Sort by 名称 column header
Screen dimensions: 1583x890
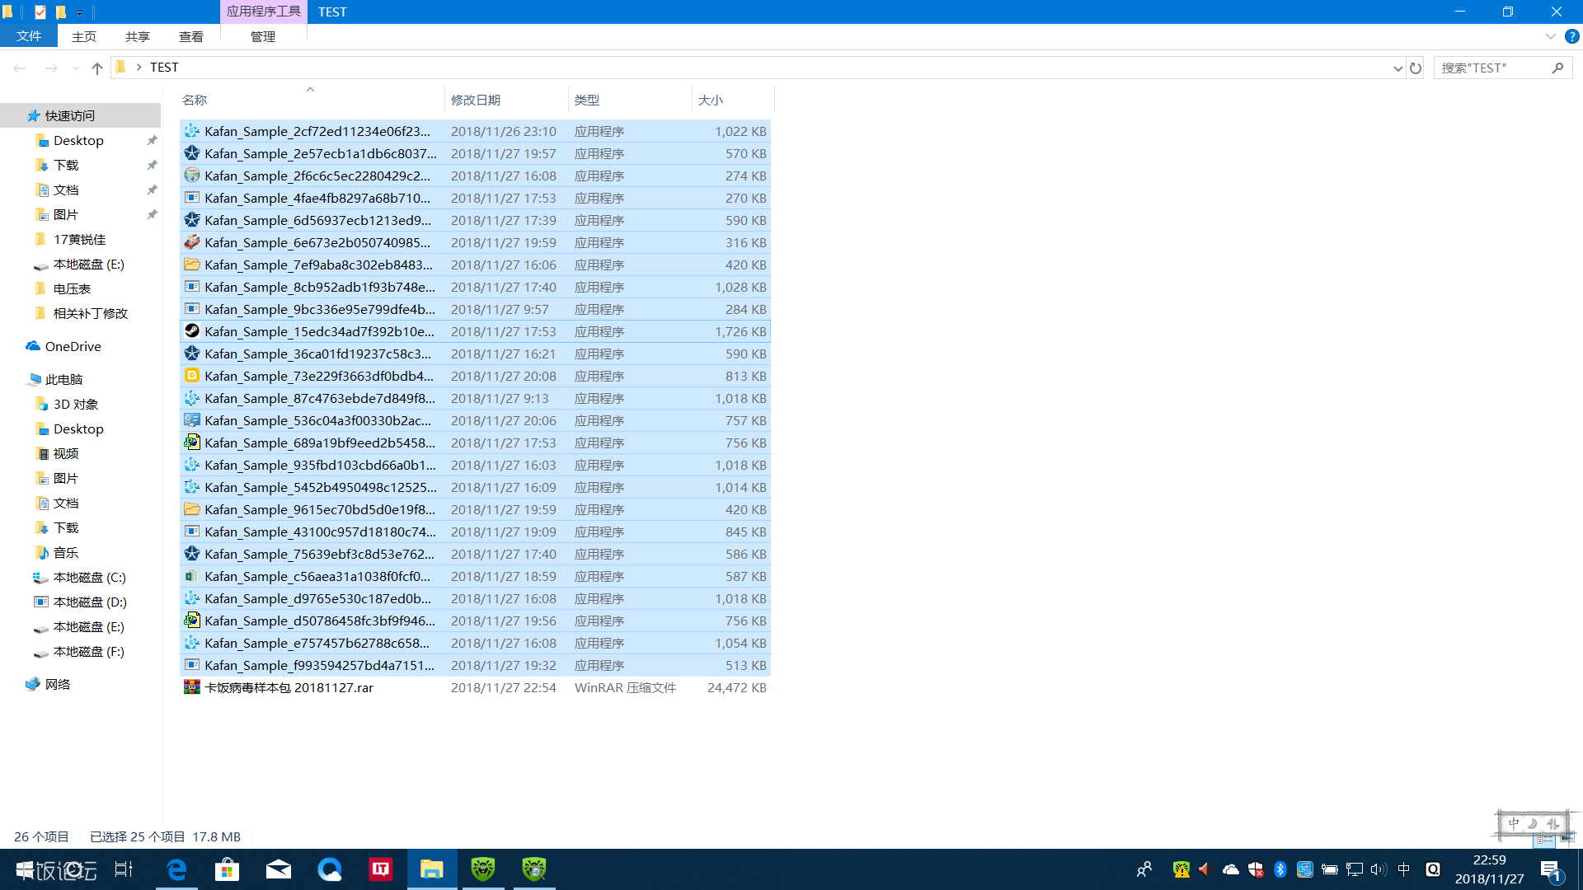click(x=311, y=100)
